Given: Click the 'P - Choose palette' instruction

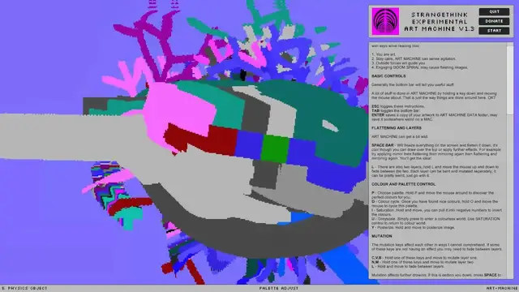Looking at the screenshot, I should 432,195.
